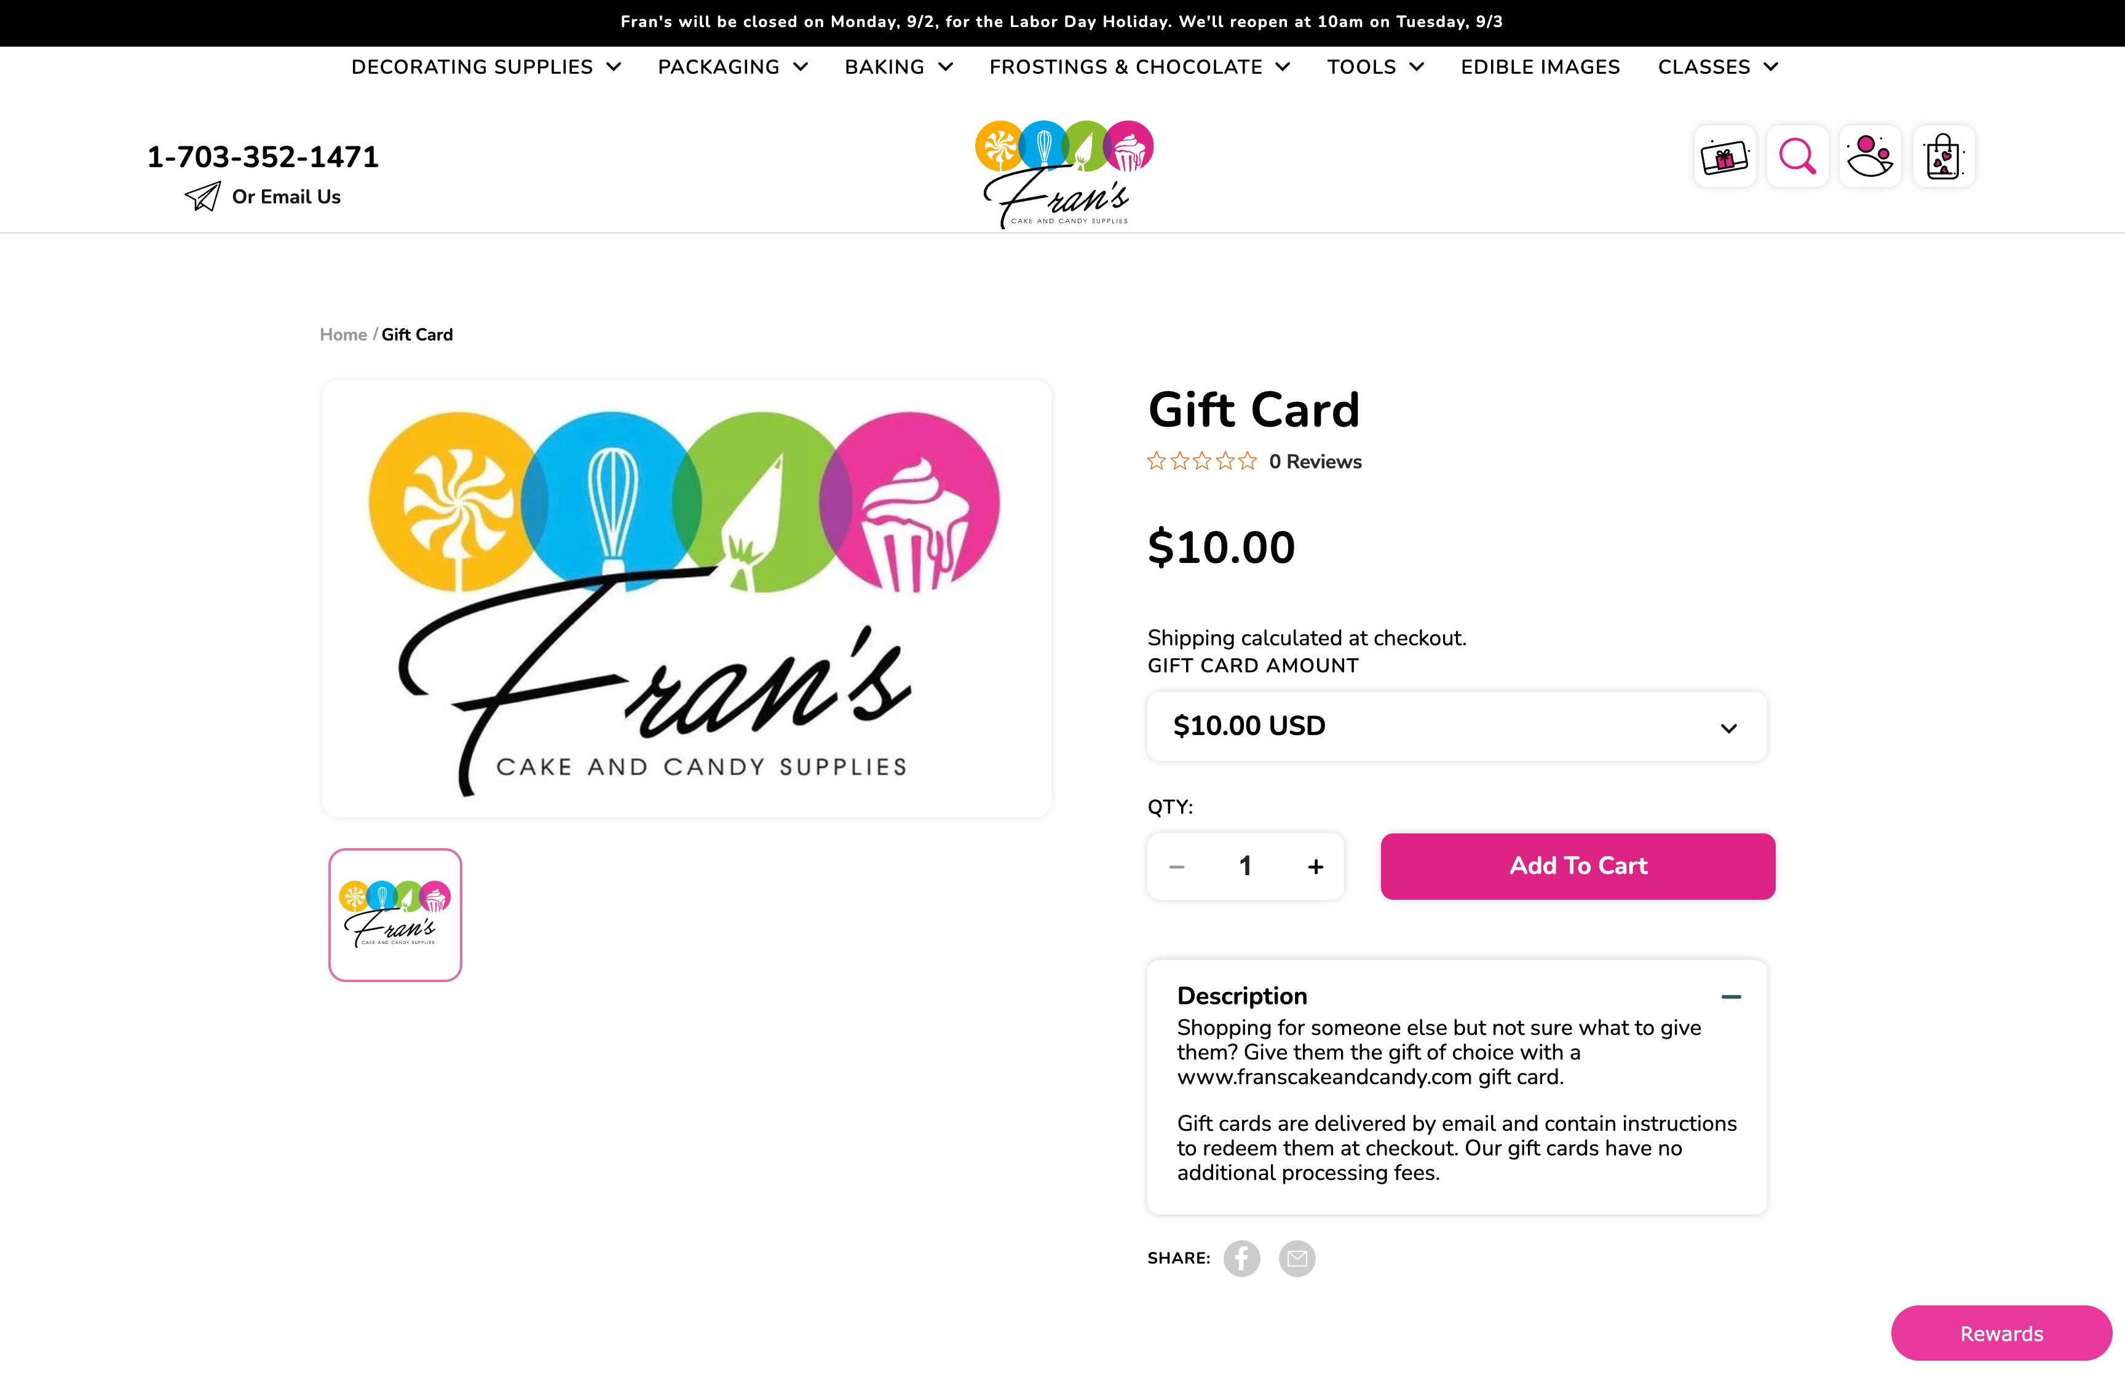Image resolution: width=2125 pixels, height=1373 pixels.
Task: Click the Email Us paper plane icon
Action: (202, 196)
